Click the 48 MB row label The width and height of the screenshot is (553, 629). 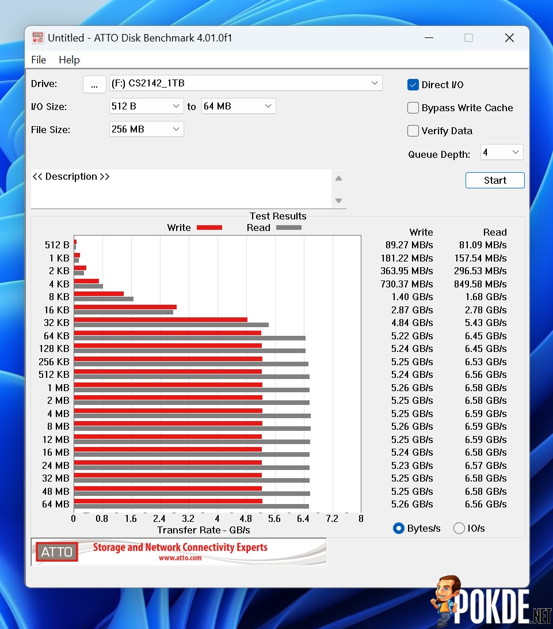pyautogui.click(x=56, y=491)
